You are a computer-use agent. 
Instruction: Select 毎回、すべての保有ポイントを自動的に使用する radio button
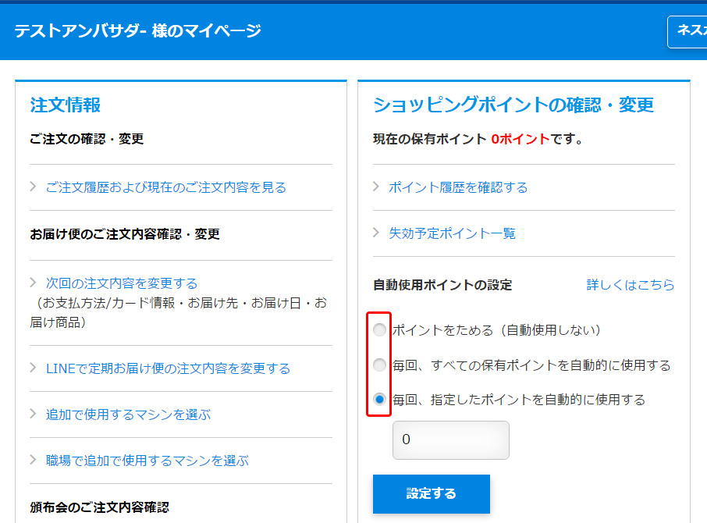(x=380, y=365)
